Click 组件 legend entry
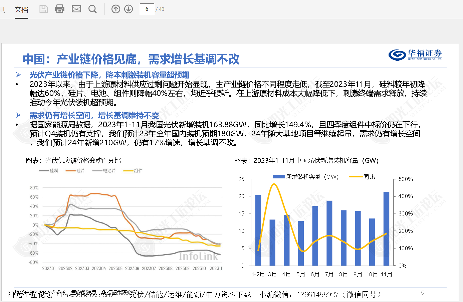 pyautogui.click(x=133, y=171)
